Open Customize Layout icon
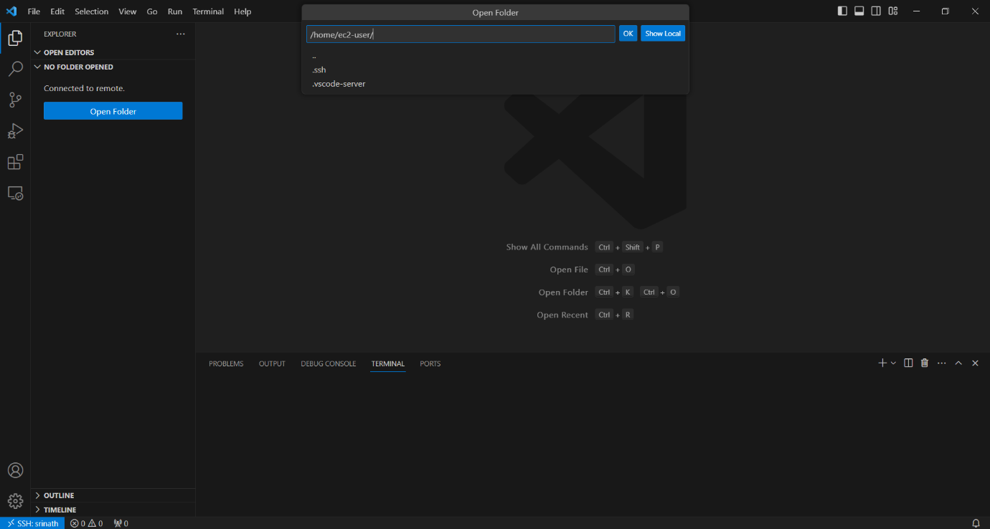 coord(893,11)
